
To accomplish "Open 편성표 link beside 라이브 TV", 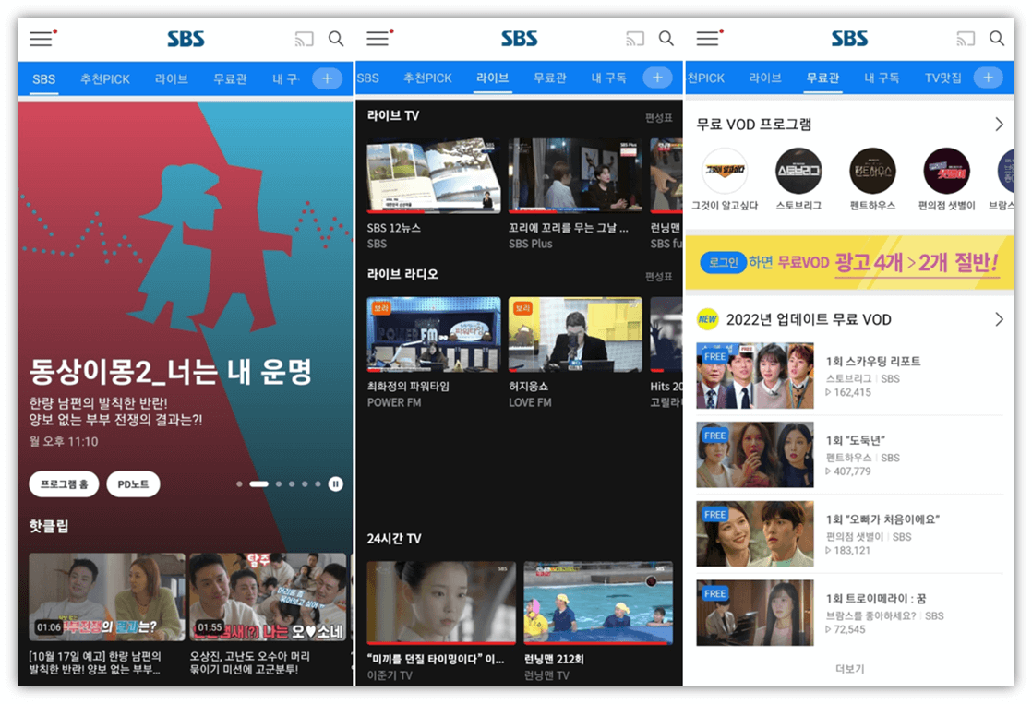I will [659, 118].
